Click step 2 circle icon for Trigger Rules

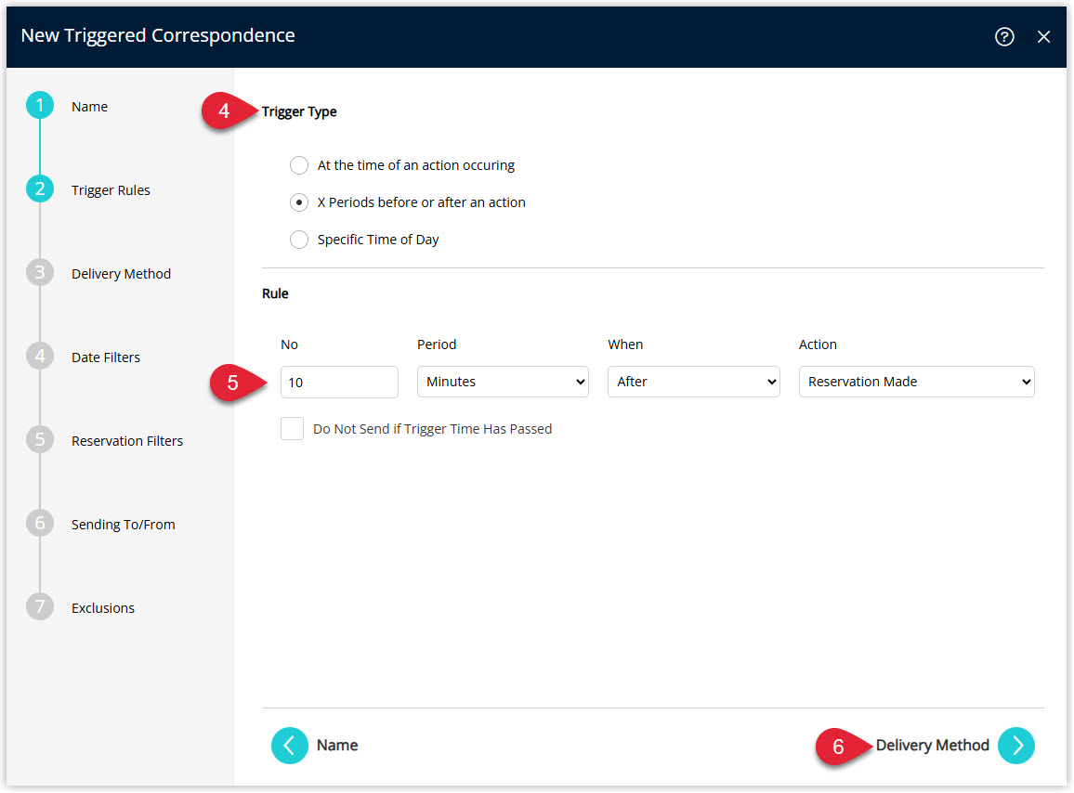(x=40, y=189)
